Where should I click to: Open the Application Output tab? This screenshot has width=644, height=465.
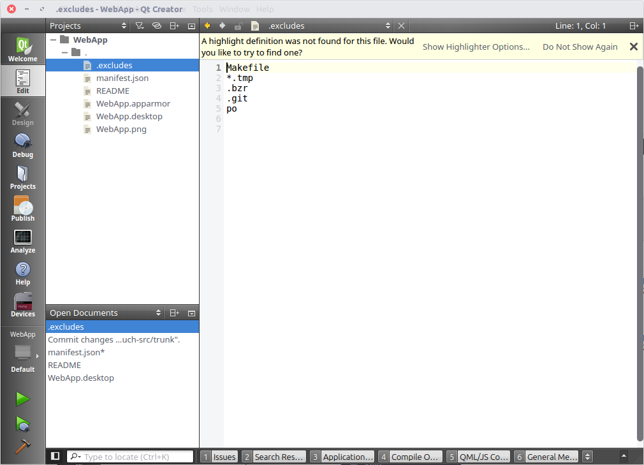pyautogui.click(x=342, y=456)
